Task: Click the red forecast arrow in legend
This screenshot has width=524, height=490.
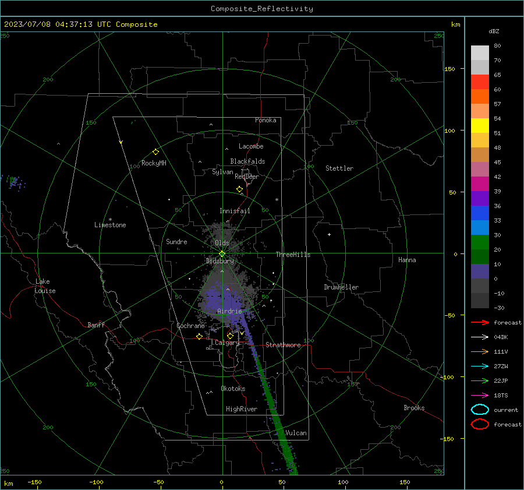Action: [x=480, y=322]
